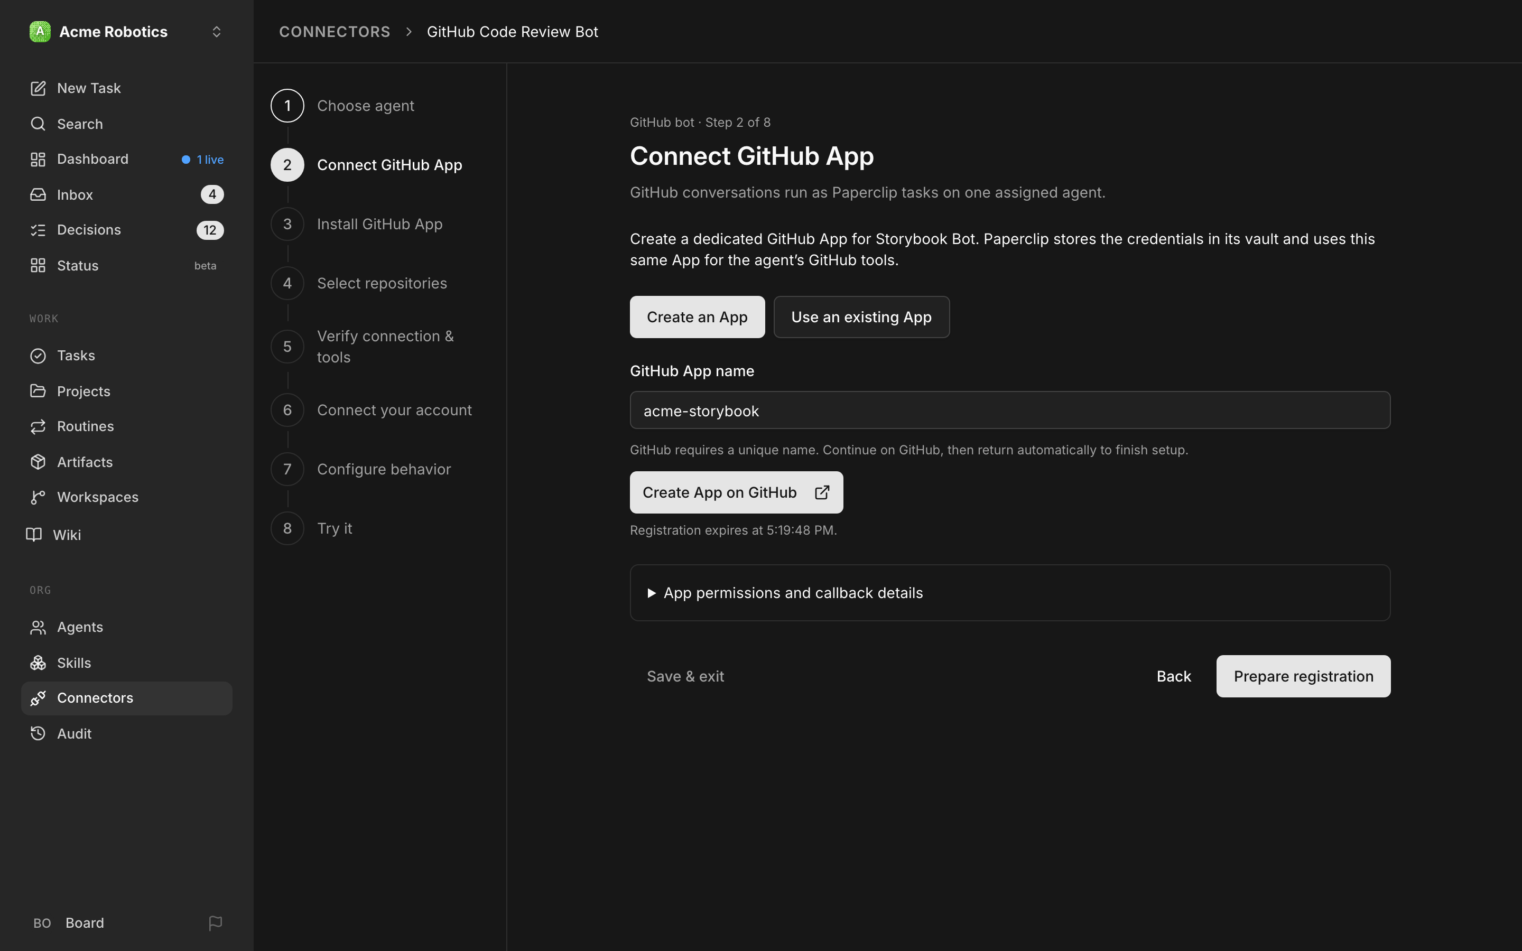1522x951 pixels.
Task: Click the Agents people icon
Action: point(38,627)
